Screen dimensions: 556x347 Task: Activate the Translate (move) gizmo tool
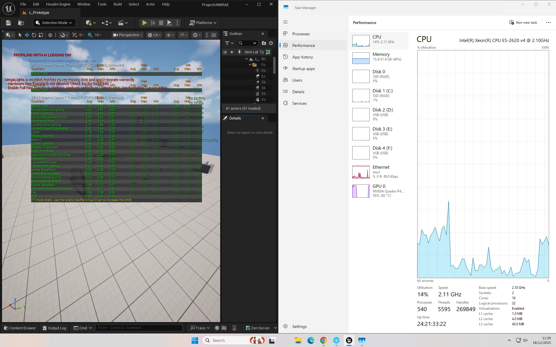[x=27, y=35]
